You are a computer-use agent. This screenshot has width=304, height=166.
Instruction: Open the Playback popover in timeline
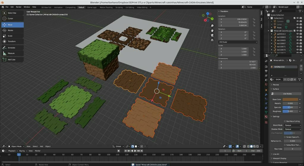[12, 151]
